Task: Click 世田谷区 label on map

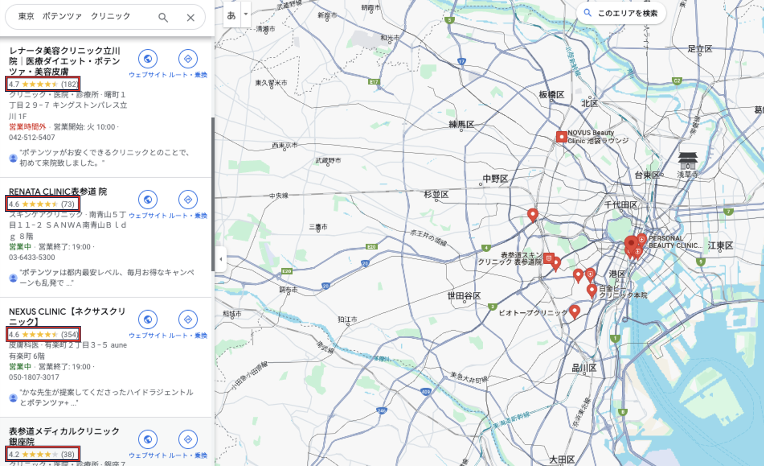Action: 464,296
